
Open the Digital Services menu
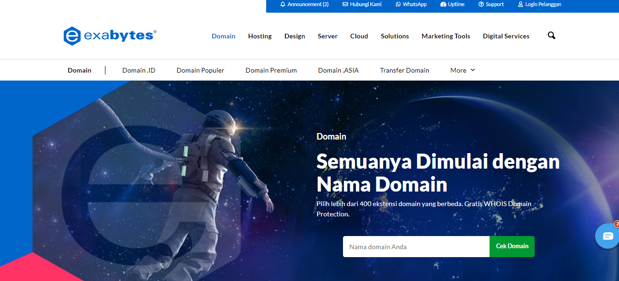point(506,36)
